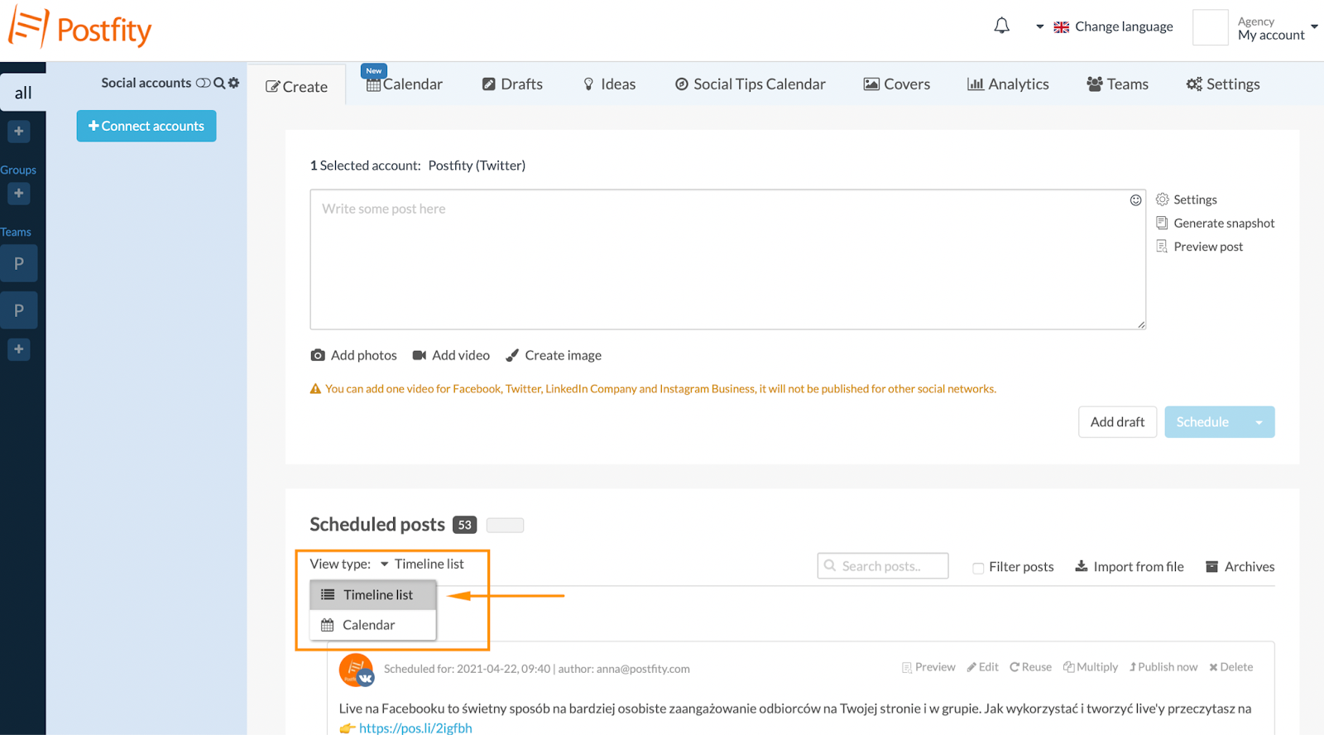Click the Postfity logo

coord(80,28)
